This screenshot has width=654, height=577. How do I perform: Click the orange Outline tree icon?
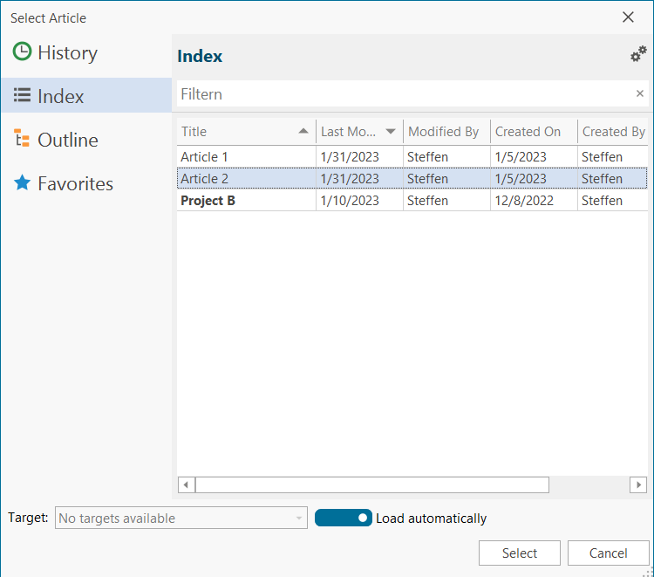[x=23, y=140]
